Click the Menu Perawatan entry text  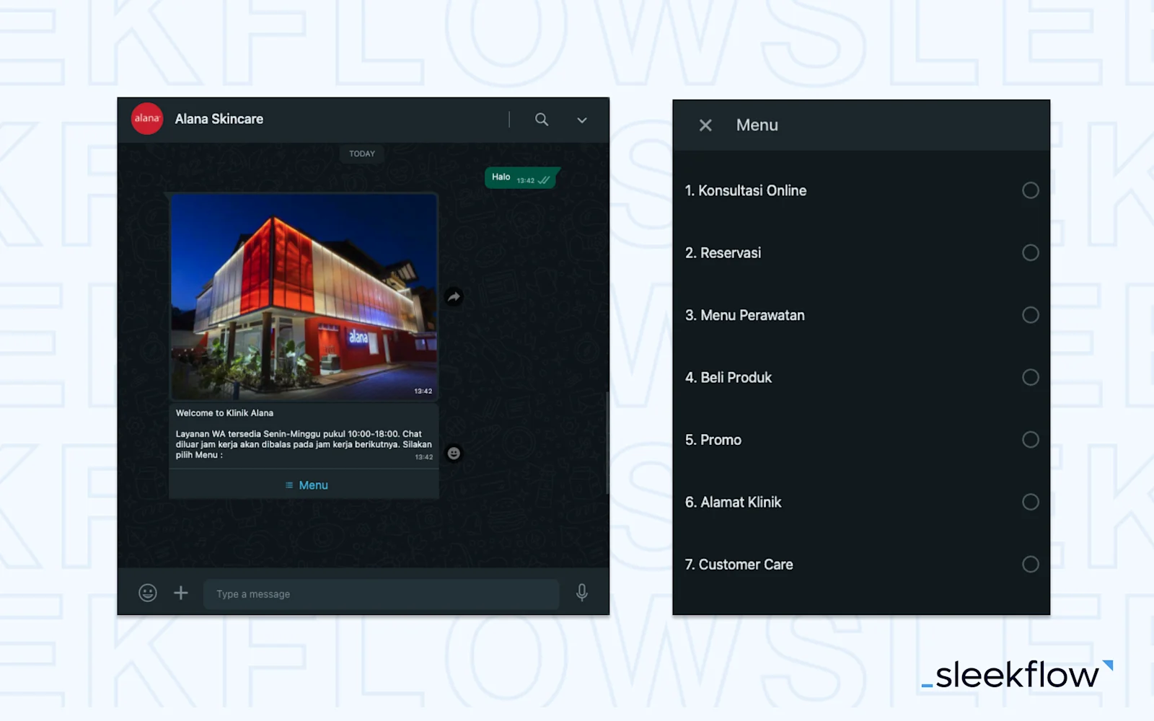745,315
